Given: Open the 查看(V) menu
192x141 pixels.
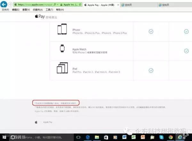Looking at the screenshot, I should (26, 10).
